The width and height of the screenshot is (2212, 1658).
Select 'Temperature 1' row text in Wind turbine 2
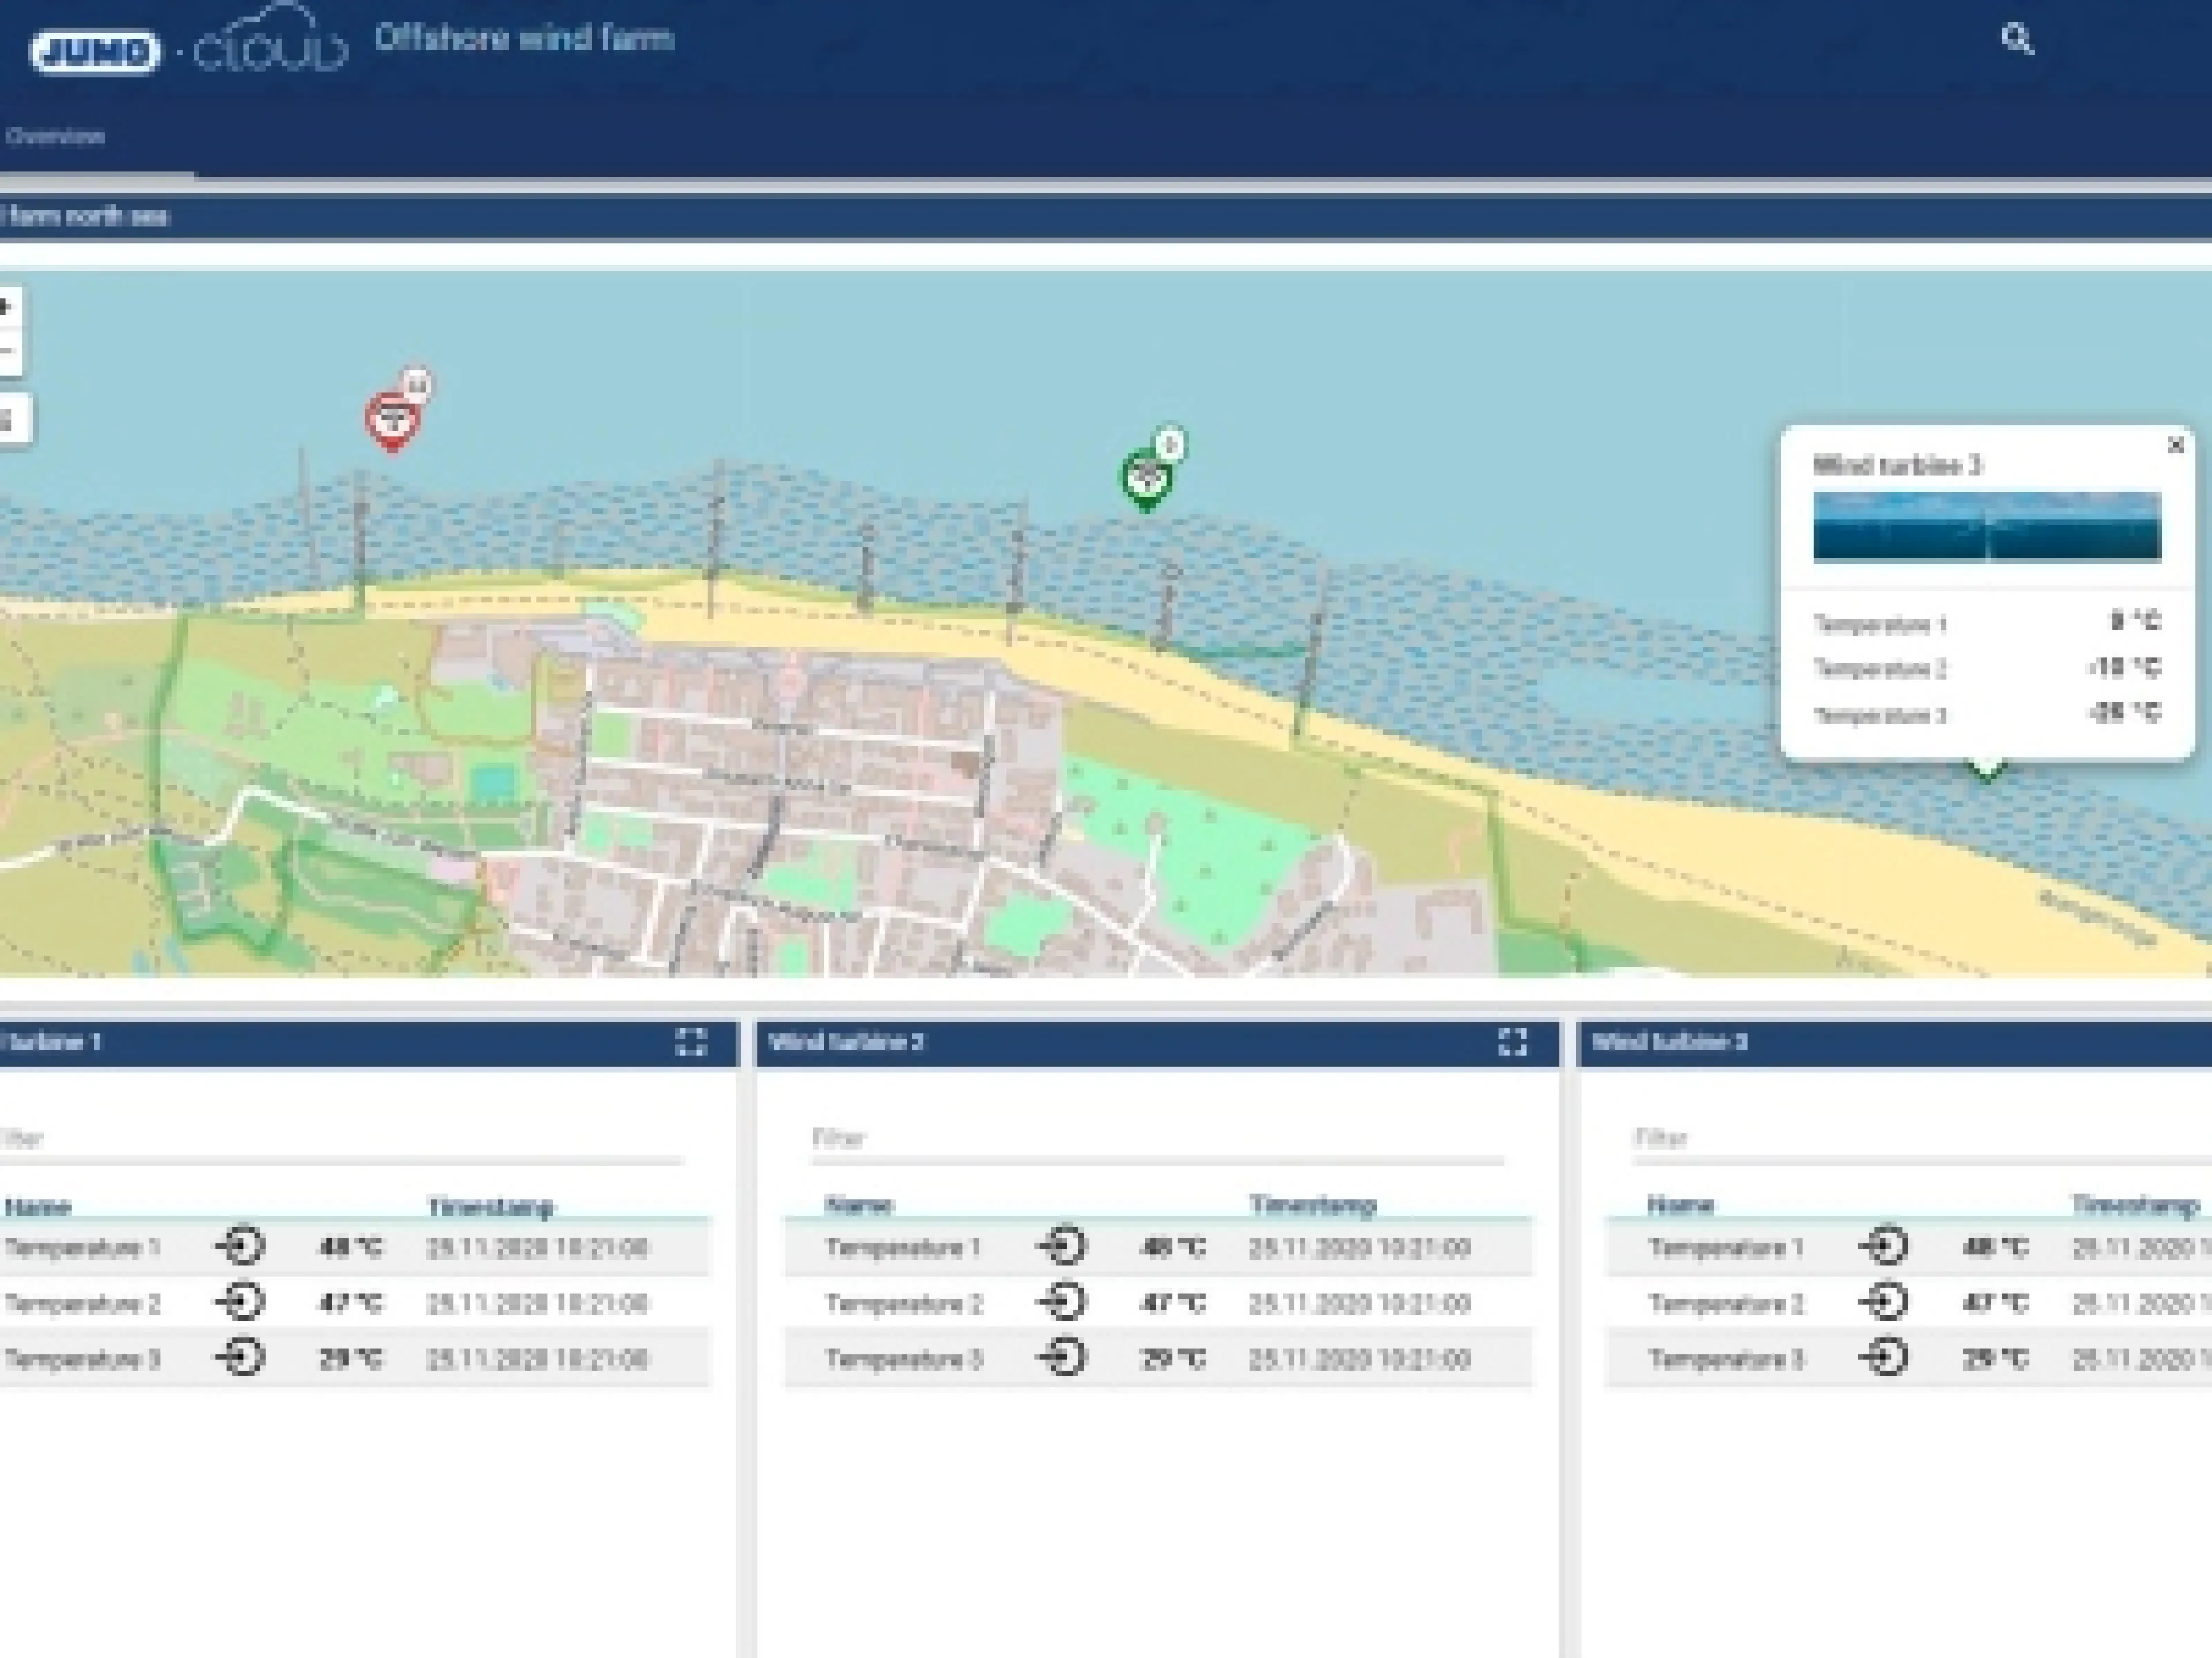[903, 1248]
